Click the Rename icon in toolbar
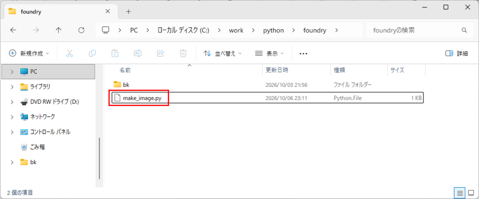The image size is (479, 199). point(138,54)
